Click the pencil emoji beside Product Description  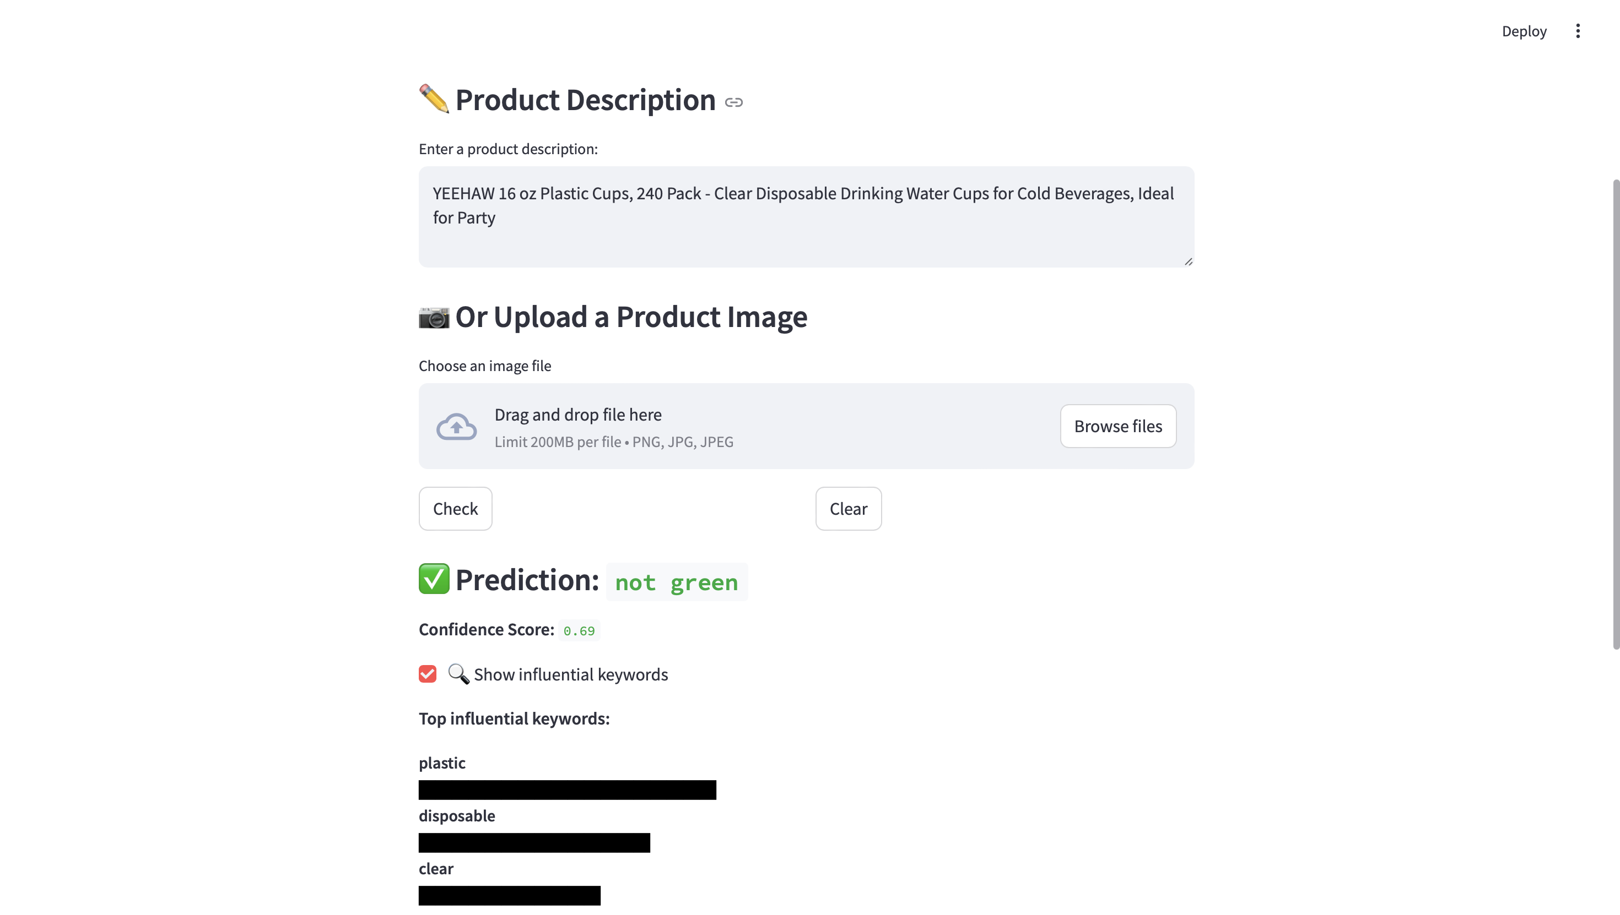coord(434,99)
